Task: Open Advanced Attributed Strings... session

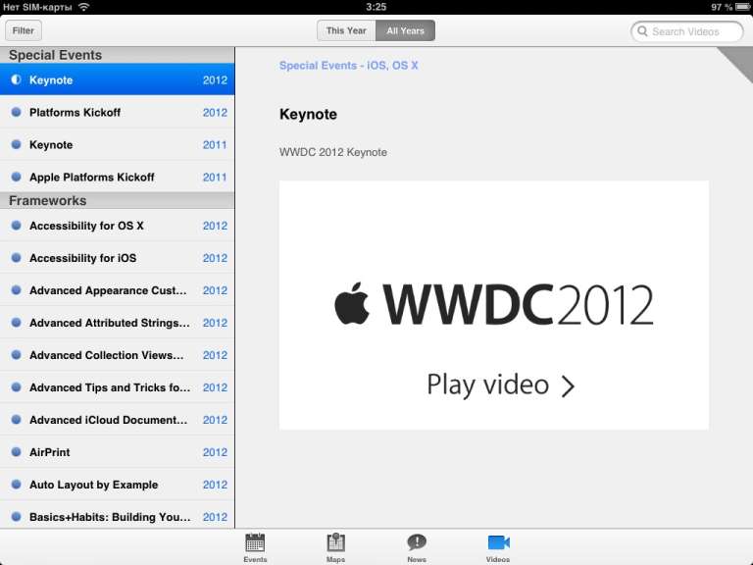Action: (118, 323)
